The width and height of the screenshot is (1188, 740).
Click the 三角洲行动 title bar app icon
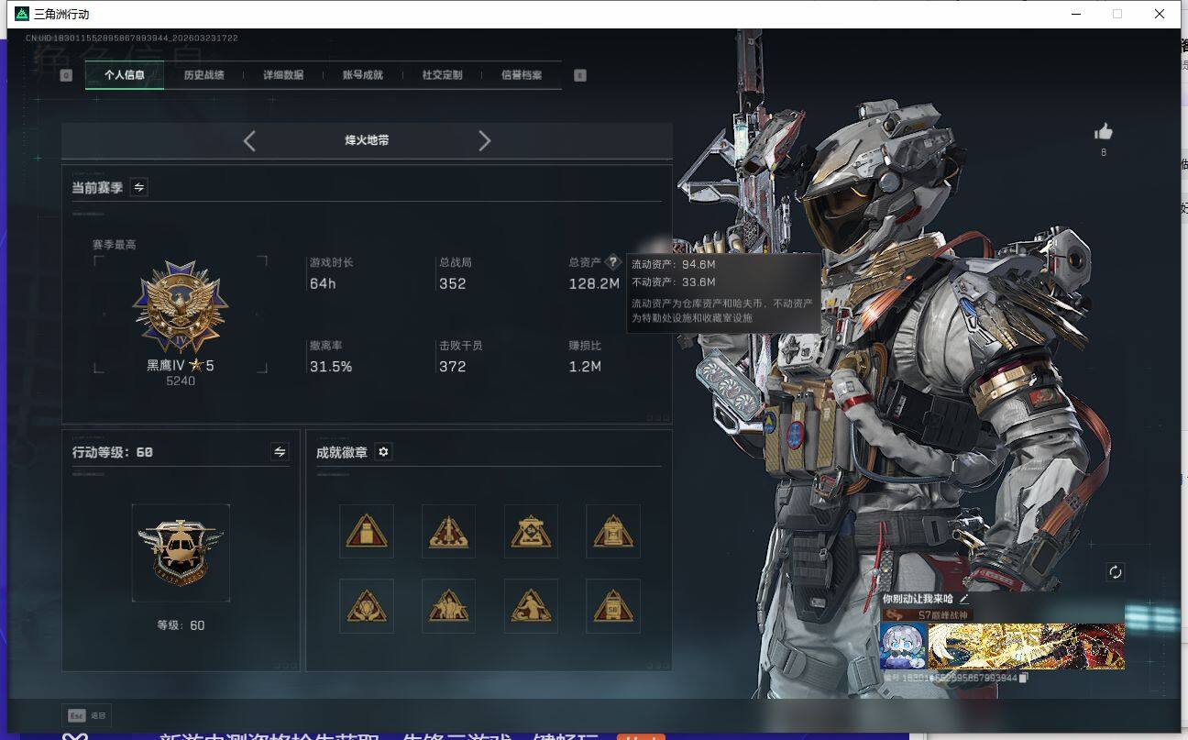coord(22,14)
